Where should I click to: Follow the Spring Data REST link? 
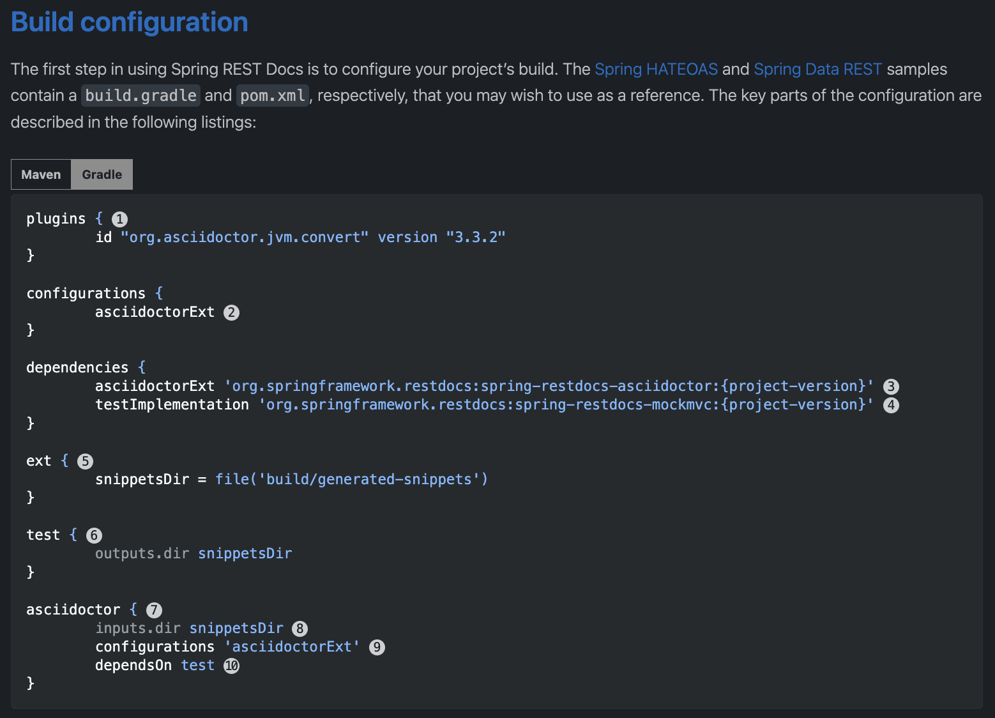(817, 69)
